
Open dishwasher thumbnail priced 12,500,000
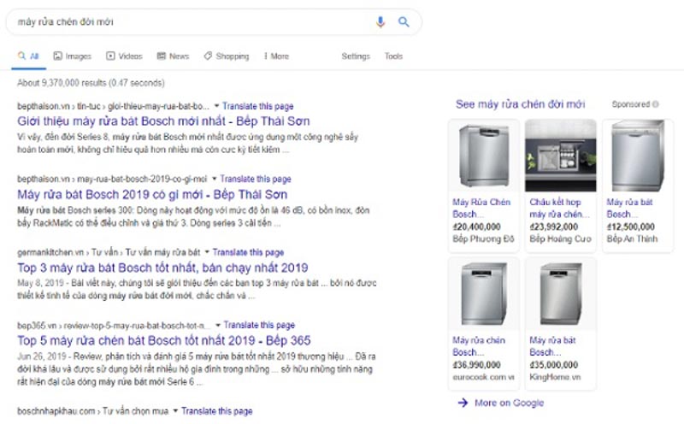click(x=638, y=156)
